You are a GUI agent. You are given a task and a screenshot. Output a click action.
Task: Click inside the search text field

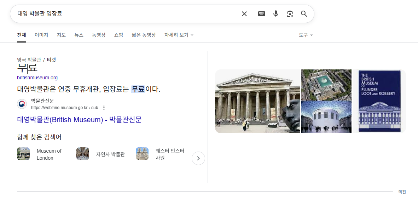[124, 14]
